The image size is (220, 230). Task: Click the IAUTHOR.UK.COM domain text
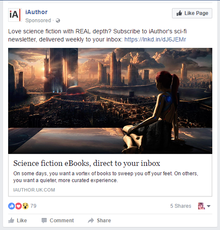pyautogui.click(x=34, y=190)
